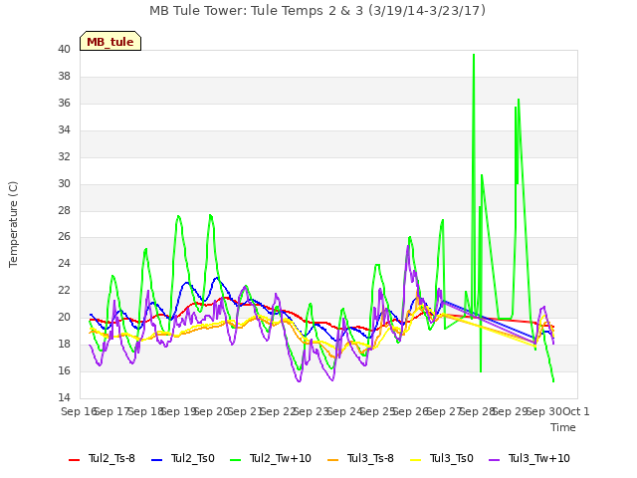
Task: Toggle the Tul3_Tw+10 legend entry
Action: pos(530,458)
